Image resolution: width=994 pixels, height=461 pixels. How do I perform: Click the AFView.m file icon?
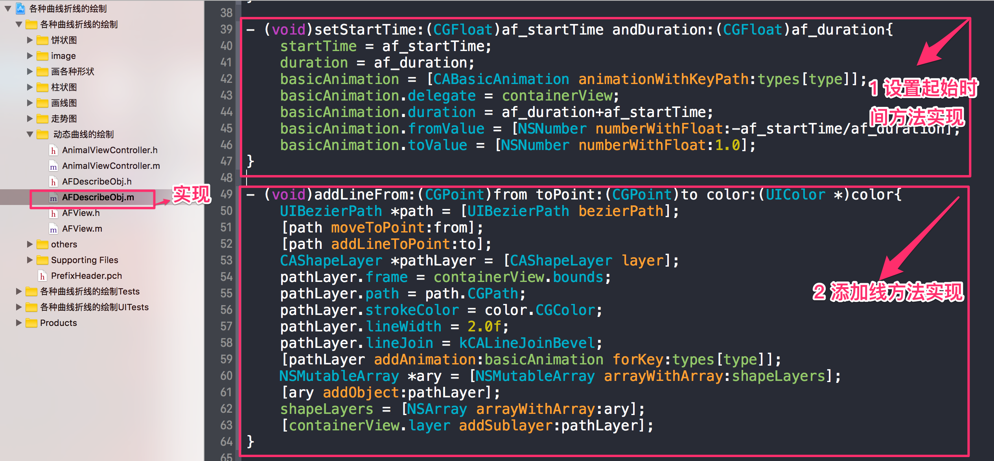[x=53, y=229]
